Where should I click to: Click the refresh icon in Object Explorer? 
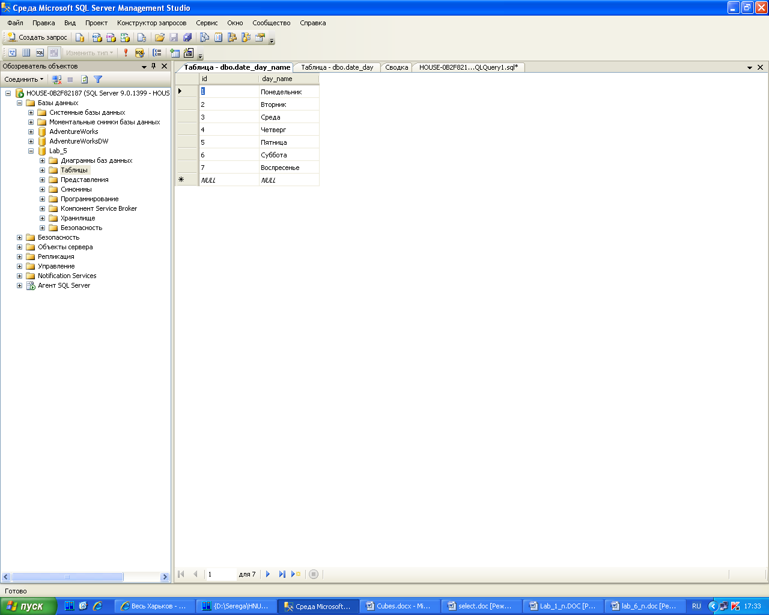(84, 79)
